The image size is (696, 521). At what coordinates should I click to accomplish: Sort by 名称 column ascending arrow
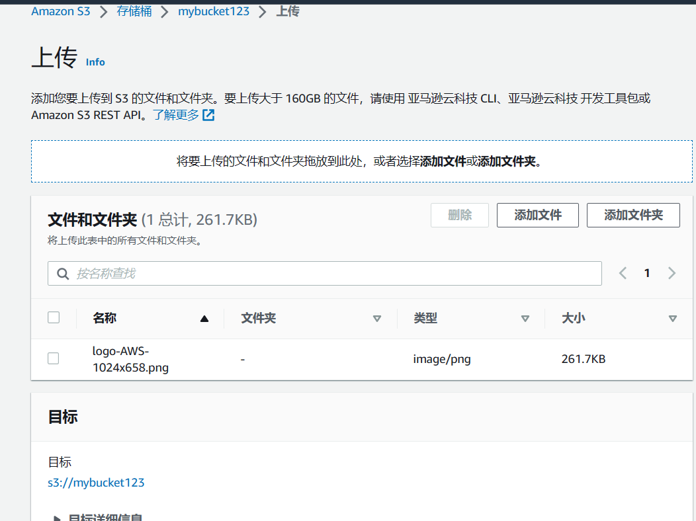tap(204, 319)
